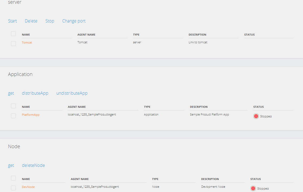
Task: Click get in the Node section
Action: [x=11, y=165]
